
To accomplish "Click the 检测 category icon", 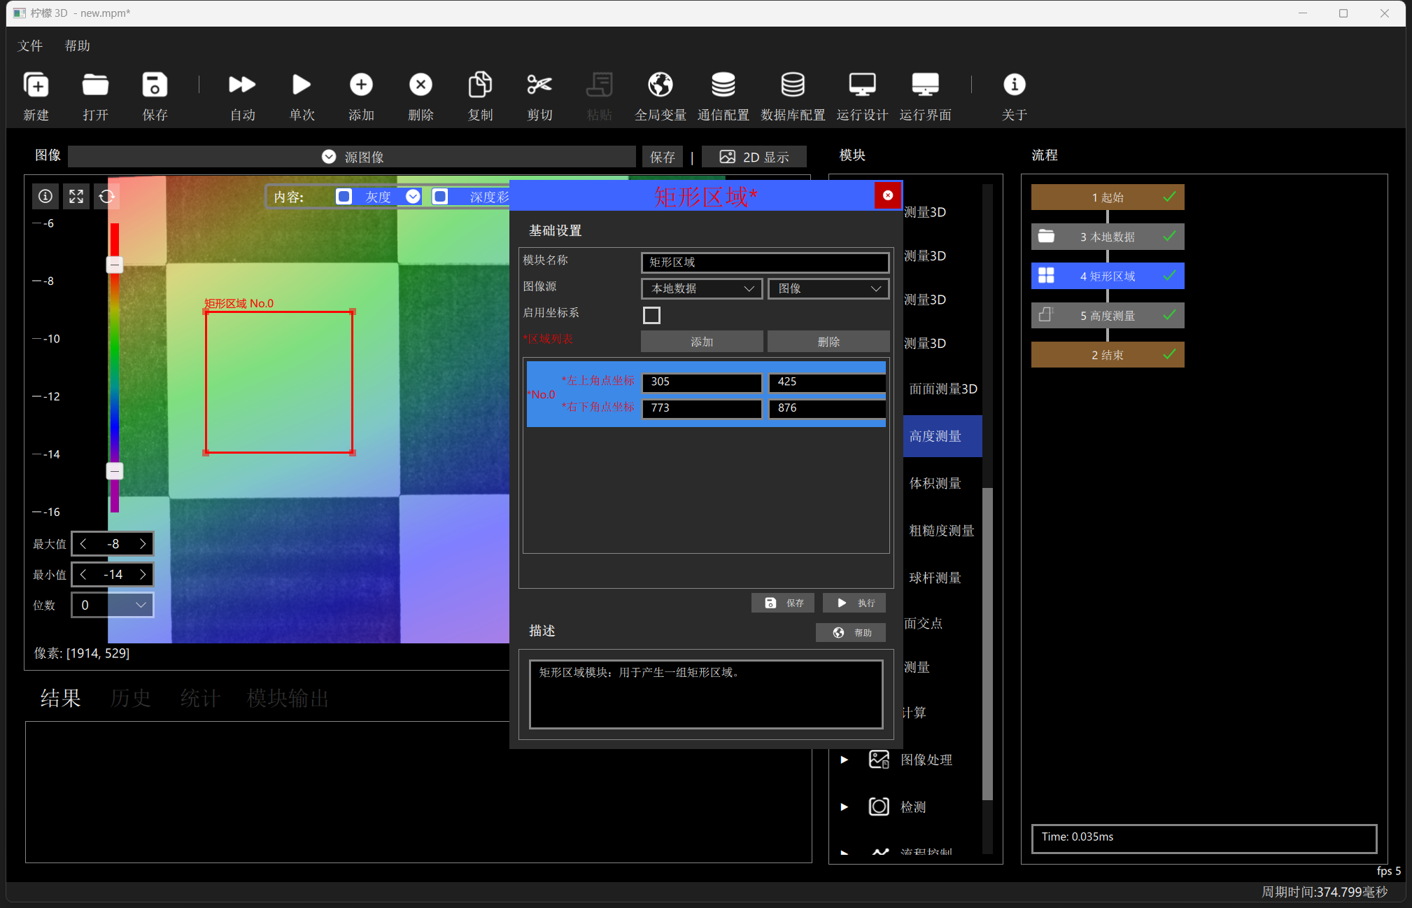I will [x=879, y=806].
